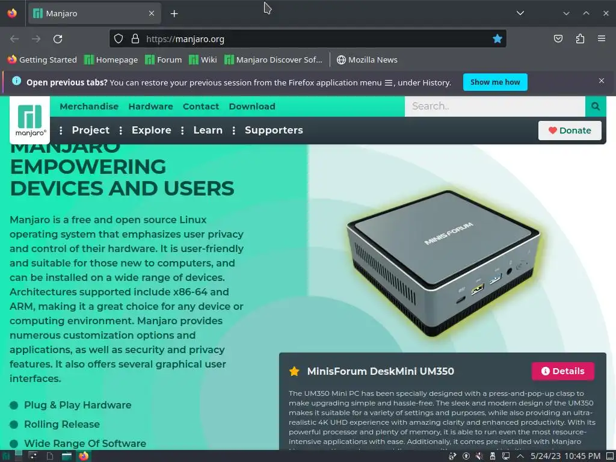Open the Hardware link
The image size is (616, 462).
(151, 106)
